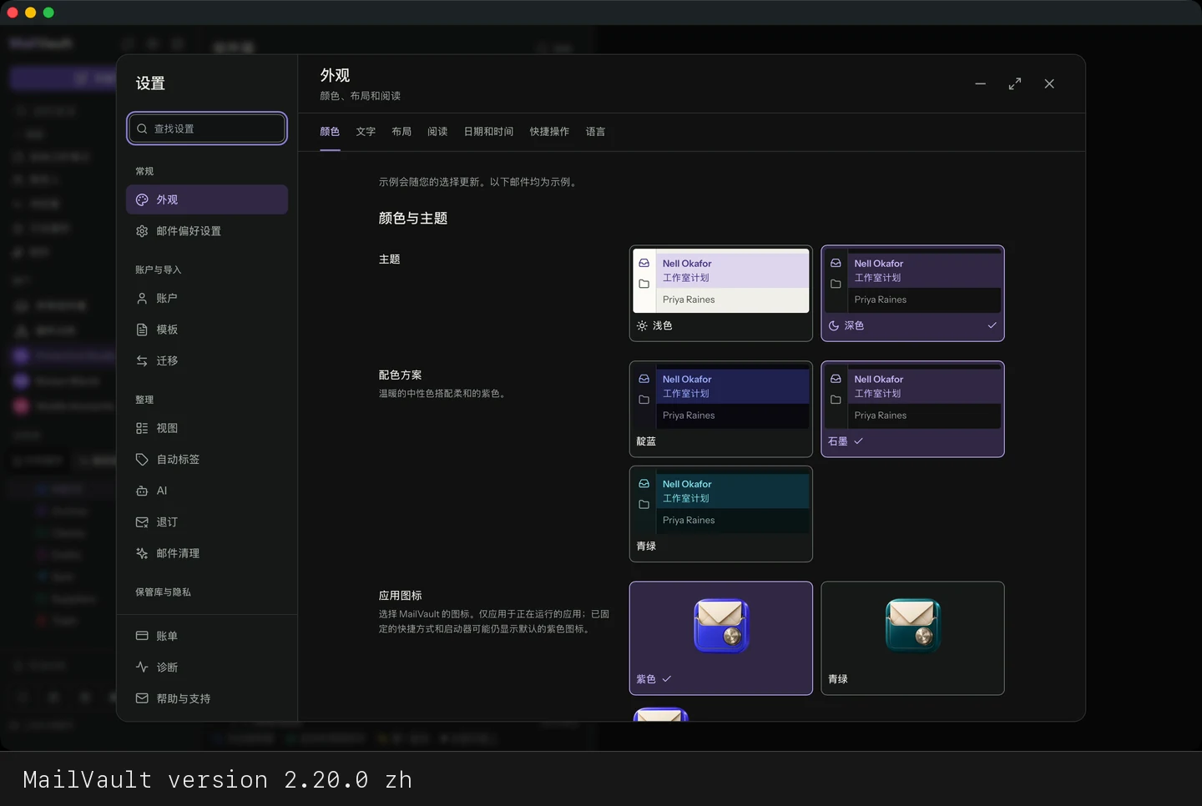Click the mail icon beside 帮助与支持
Image resolution: width=1202 pixels, height=806 pixels.
[x=142, y=698]
